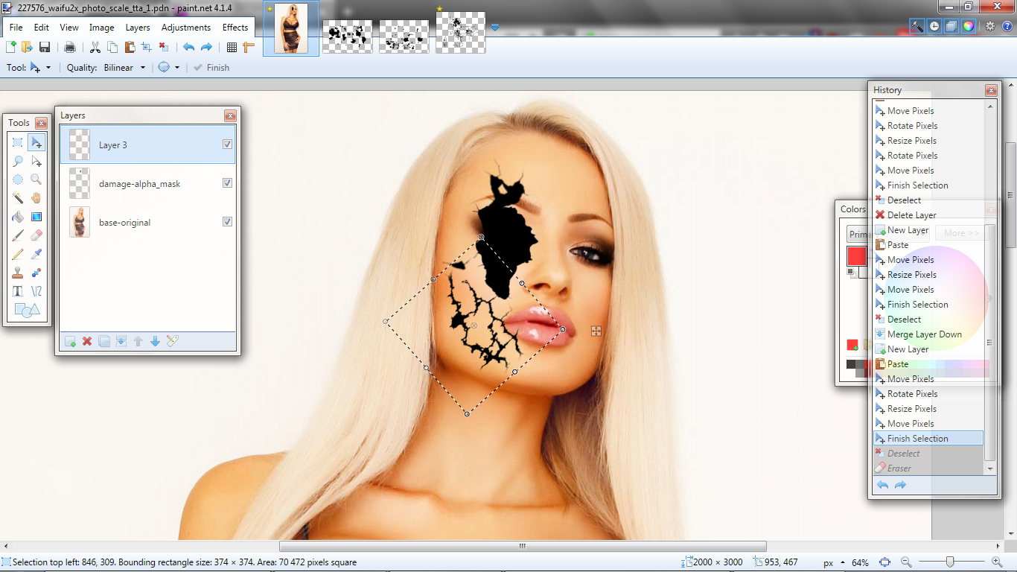Screen dimensions: 1017x572
Task: Uncheck damage-alpha_mask layer visibility
Action: (x=227, y=183)
